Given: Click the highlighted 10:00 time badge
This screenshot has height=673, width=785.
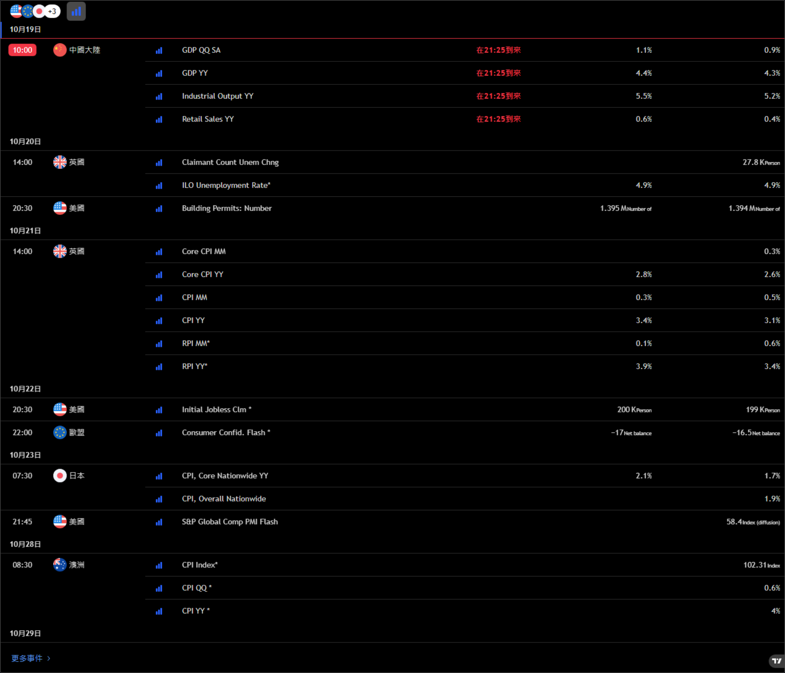Looking at the screenshot, I should click(22, 50).
